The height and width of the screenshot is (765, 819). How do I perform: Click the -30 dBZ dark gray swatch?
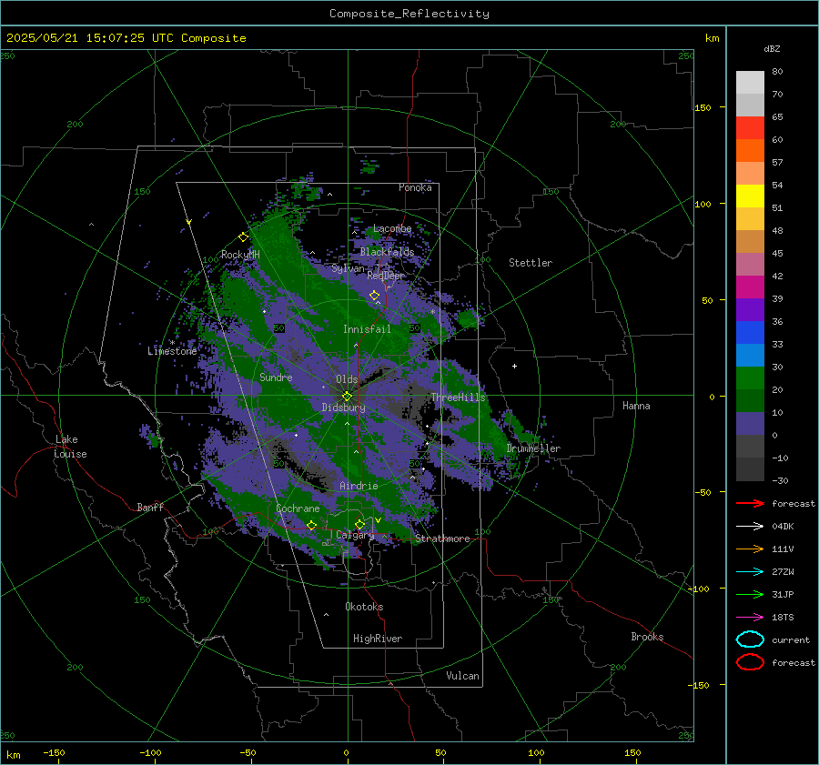[750, 469]
